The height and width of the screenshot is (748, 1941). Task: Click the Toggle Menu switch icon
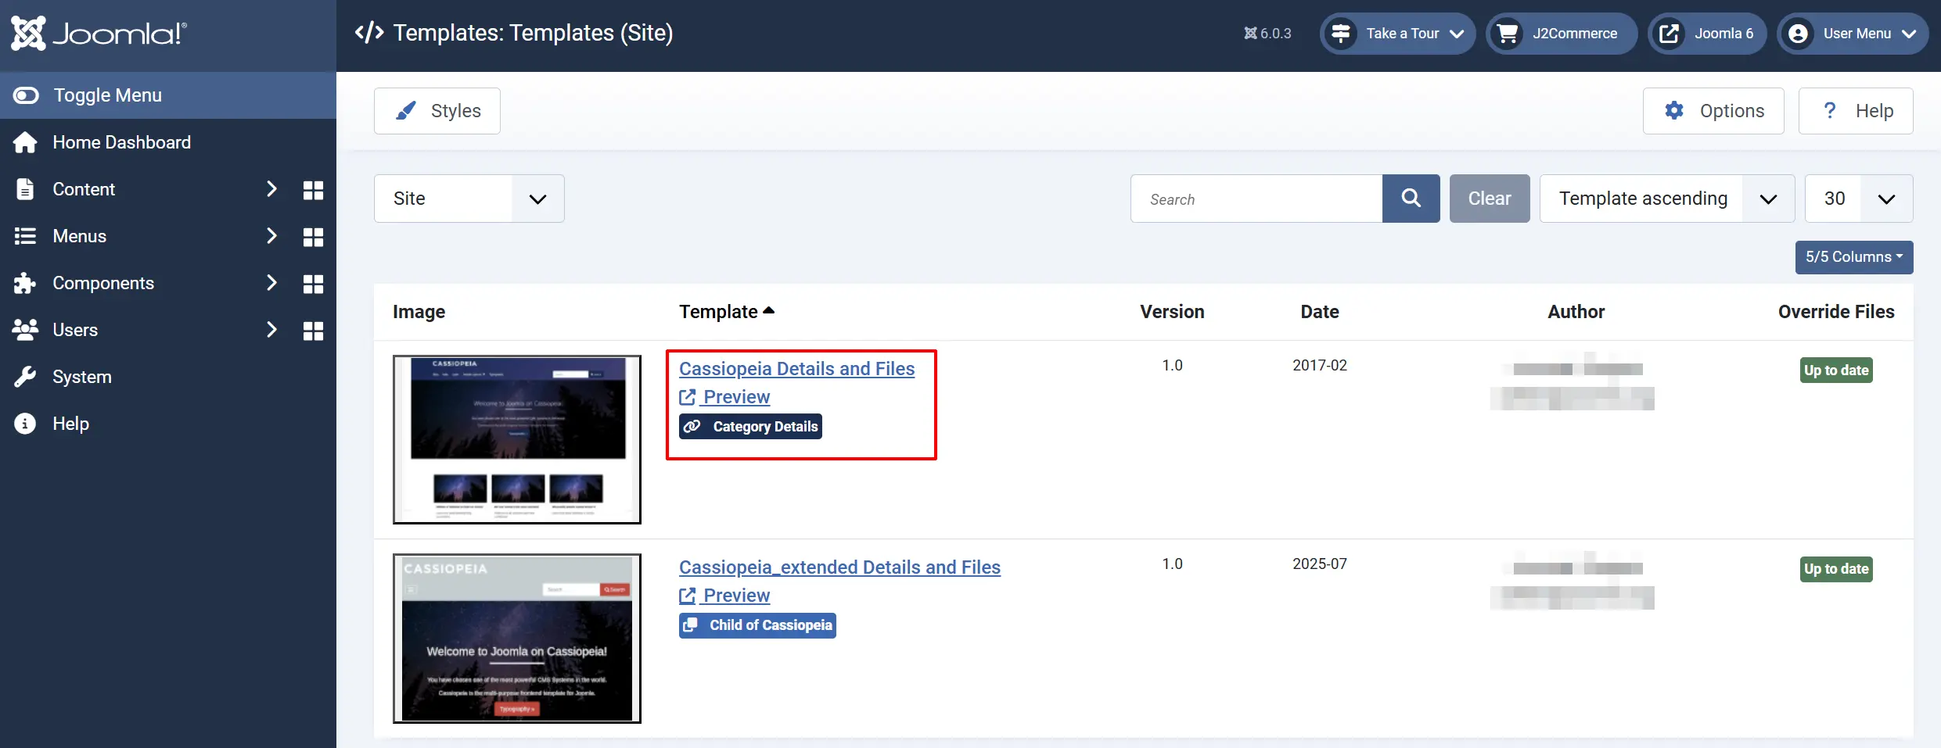tap(26, 95)
